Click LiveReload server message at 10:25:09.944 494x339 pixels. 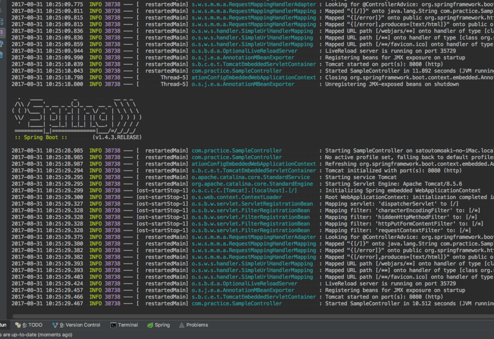coord(390,51)
